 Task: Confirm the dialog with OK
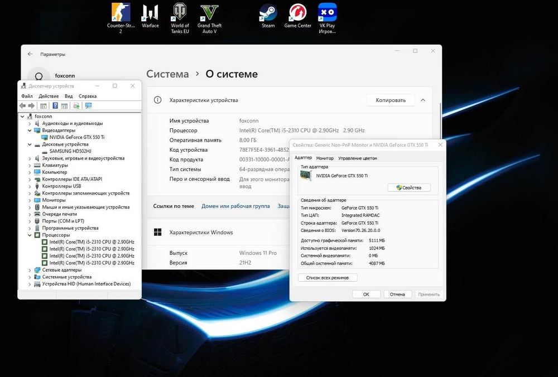[x=366, y=294]
